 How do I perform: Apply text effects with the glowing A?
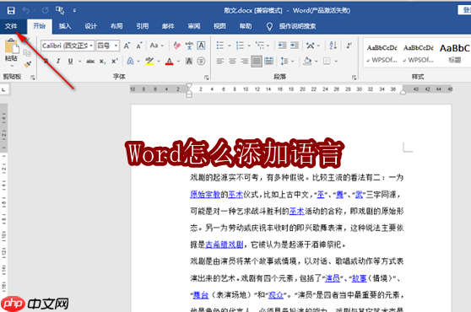(130, 62)
